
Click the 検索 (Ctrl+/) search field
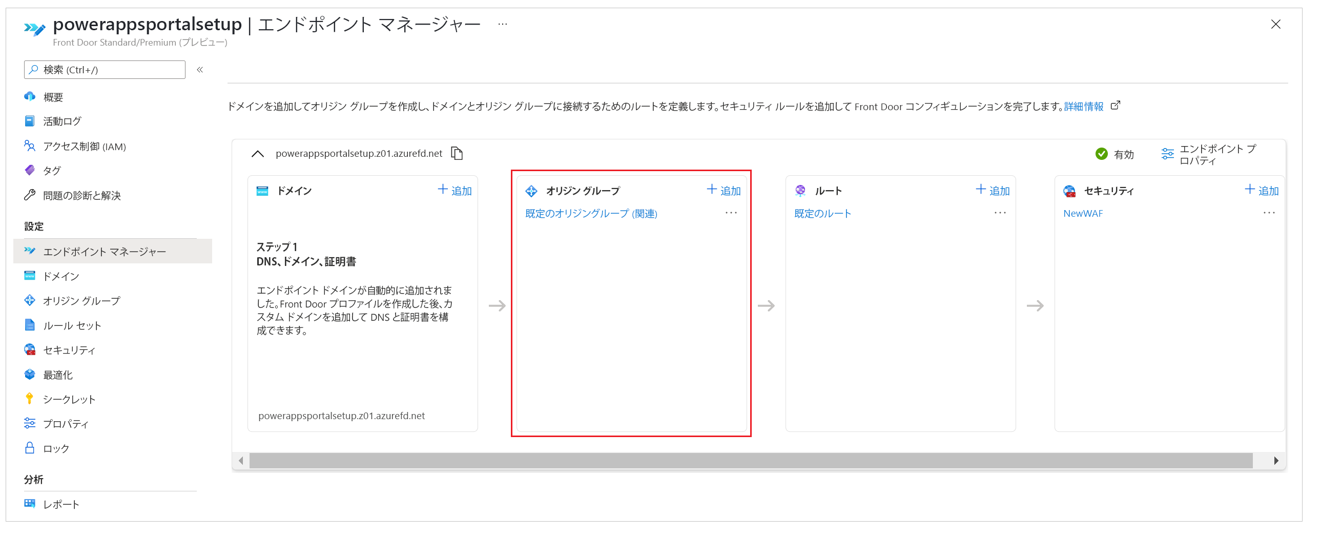point(105,70)
